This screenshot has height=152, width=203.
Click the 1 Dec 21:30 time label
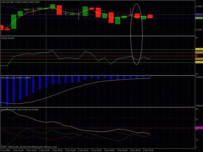click(19, 150)
